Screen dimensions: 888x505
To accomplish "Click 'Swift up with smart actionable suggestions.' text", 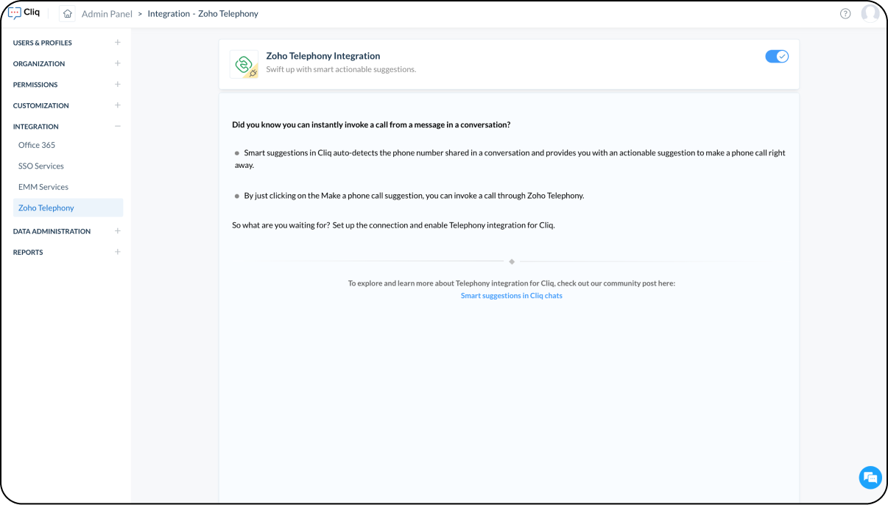I will point(342,69).
